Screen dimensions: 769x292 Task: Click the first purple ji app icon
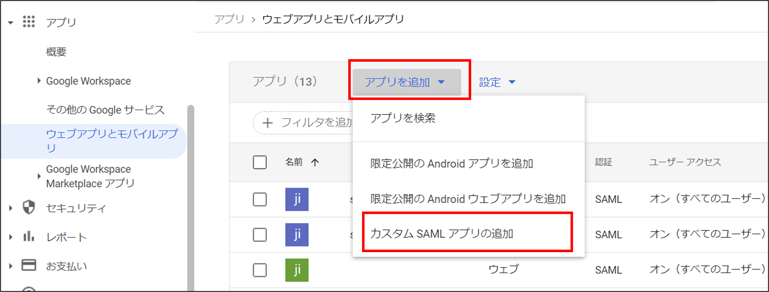(x=297, y=199)
